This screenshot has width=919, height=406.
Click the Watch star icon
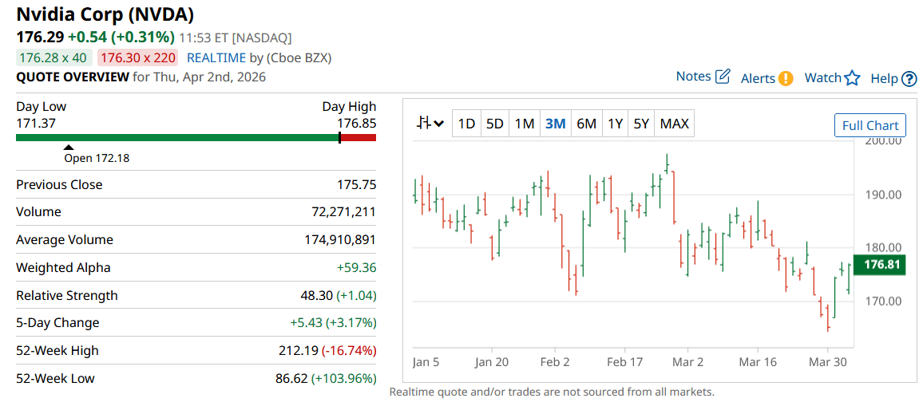852,78
